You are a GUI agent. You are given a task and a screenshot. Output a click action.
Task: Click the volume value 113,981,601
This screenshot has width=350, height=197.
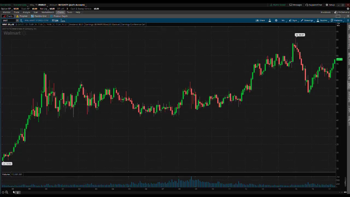point(17,174)
